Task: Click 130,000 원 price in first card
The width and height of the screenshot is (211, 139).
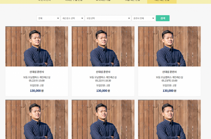Action: click(x=37, y=91)
